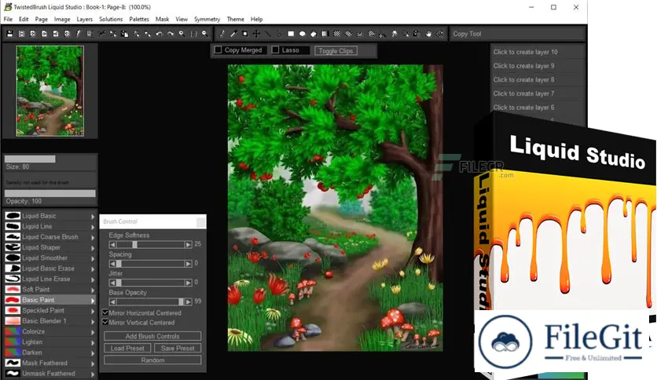Click the Load Preset button
This screenshot has width=657, height=380.
pos(127,348)
